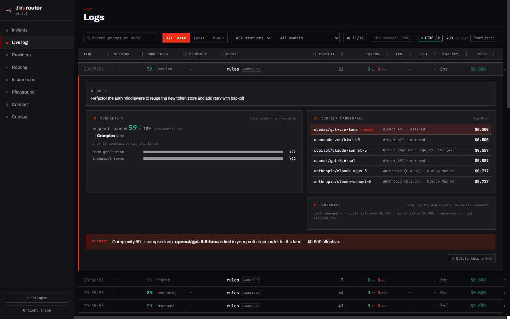Grab the resize handle after MODEL column
This screenshot has height=319, width=510.
coord(314,54)
